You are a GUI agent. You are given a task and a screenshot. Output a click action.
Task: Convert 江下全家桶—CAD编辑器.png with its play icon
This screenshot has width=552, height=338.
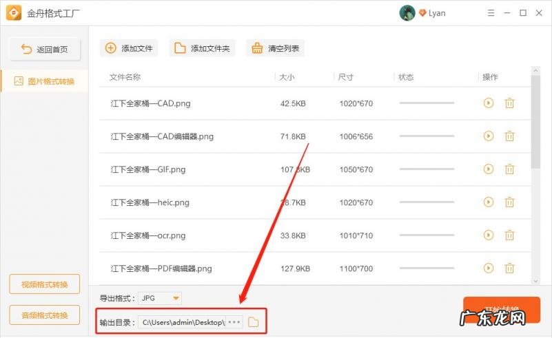click(489, 136)
